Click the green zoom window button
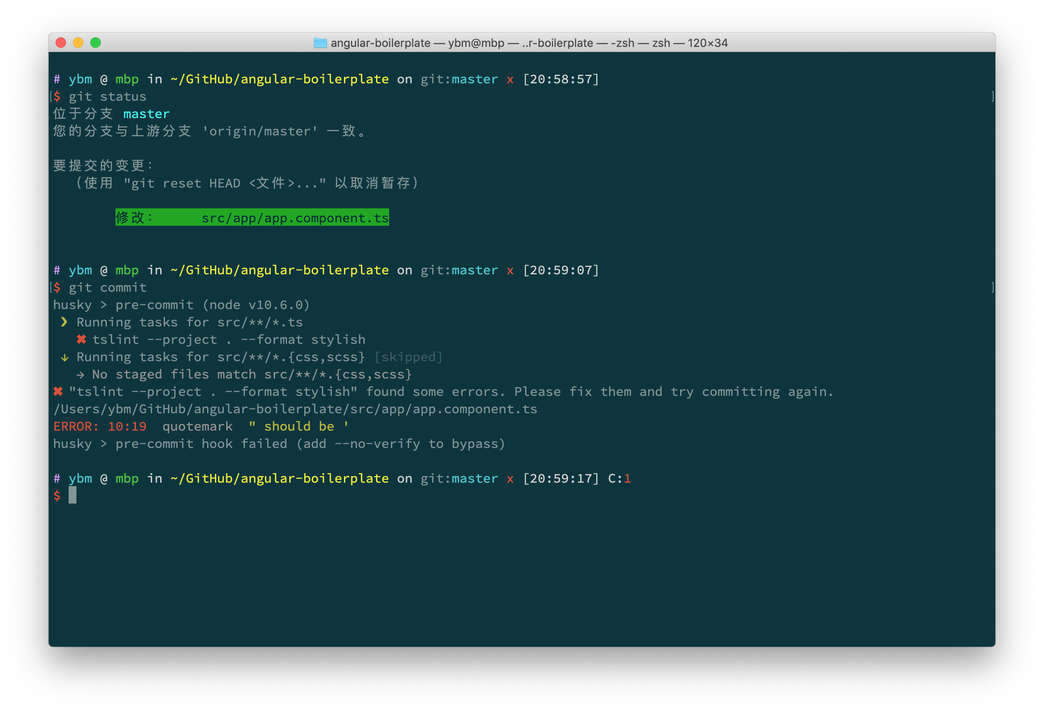 96,43
